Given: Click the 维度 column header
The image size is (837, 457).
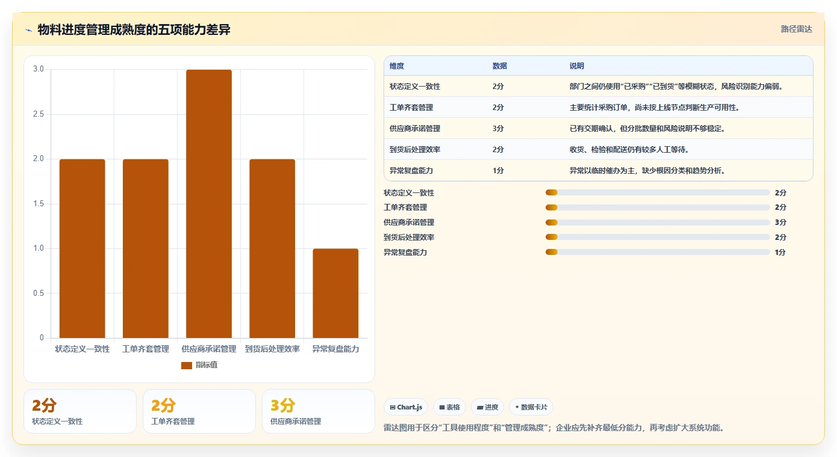Looking at the screenshot, I should (397, 66).
